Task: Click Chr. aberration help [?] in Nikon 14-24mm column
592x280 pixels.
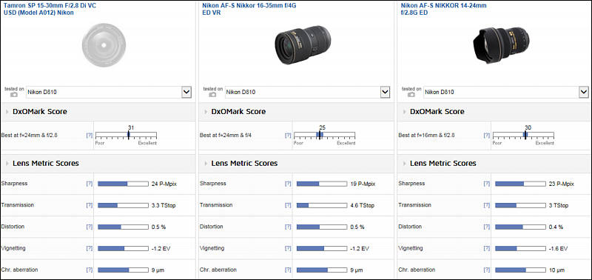Action: [x=486, y=270]
